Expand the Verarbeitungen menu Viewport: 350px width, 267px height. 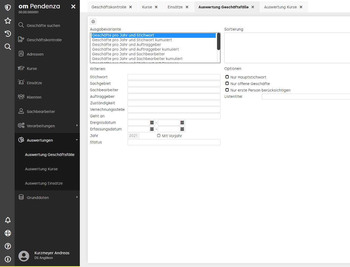pyautogui.click(x=47, y=126)
